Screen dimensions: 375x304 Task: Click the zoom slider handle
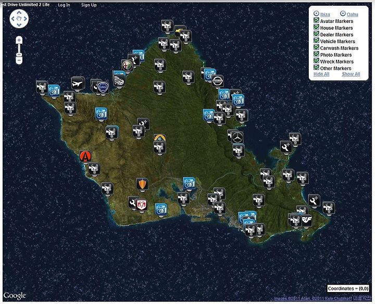tap(19, 56)
